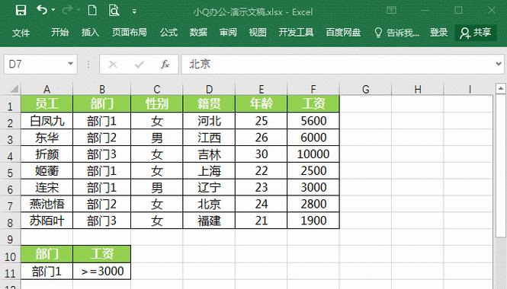507x289 pixels.
Task: Click the vertical scrollbar up arrow
Action: coord(500,88)
